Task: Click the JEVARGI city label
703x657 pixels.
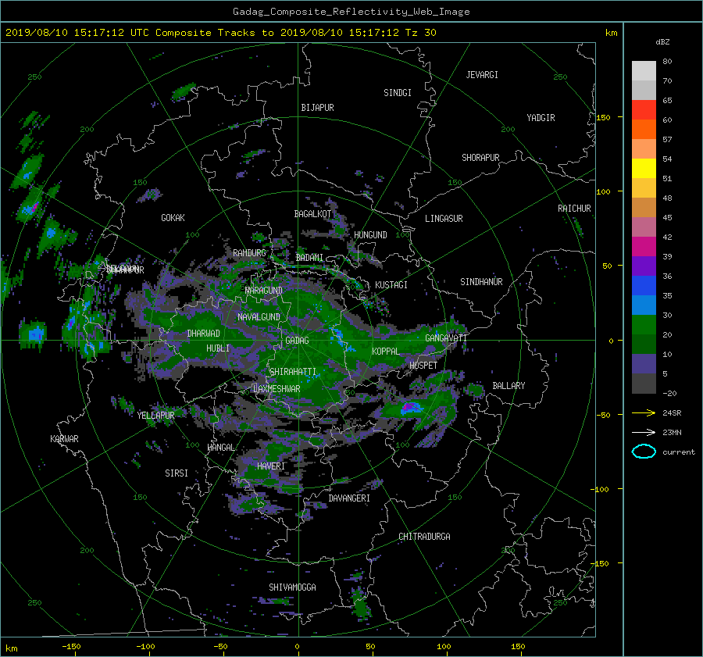Action: click(482, 75)
